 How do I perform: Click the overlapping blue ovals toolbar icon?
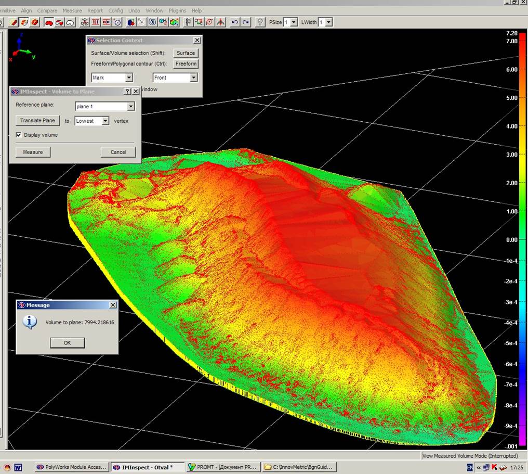pyautogui.click(x=152, y=22)
